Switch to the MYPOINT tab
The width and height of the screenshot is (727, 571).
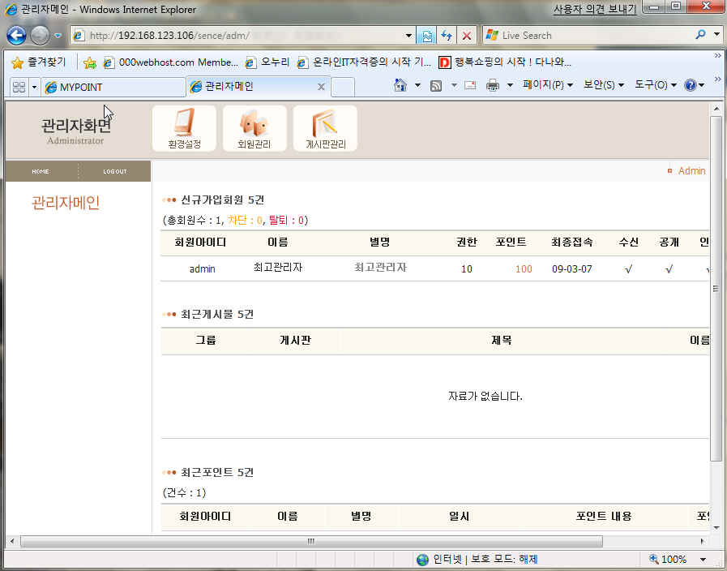click(113, 88)
